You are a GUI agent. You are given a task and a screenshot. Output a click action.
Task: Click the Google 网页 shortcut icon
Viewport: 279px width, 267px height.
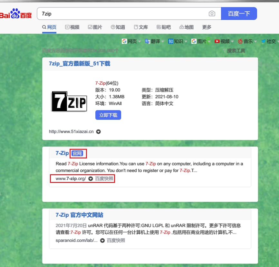click(x=124, y=41)
